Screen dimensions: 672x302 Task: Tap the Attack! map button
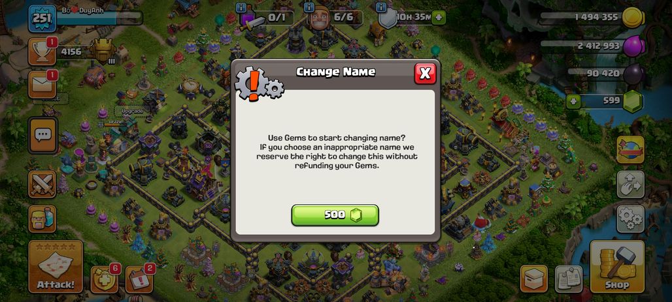[x=56, y=267]
